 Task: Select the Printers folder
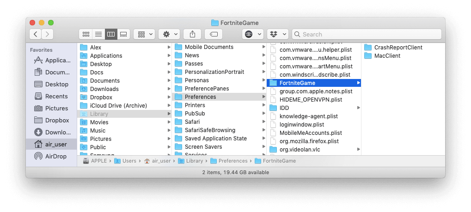click(x=219, y=105)
